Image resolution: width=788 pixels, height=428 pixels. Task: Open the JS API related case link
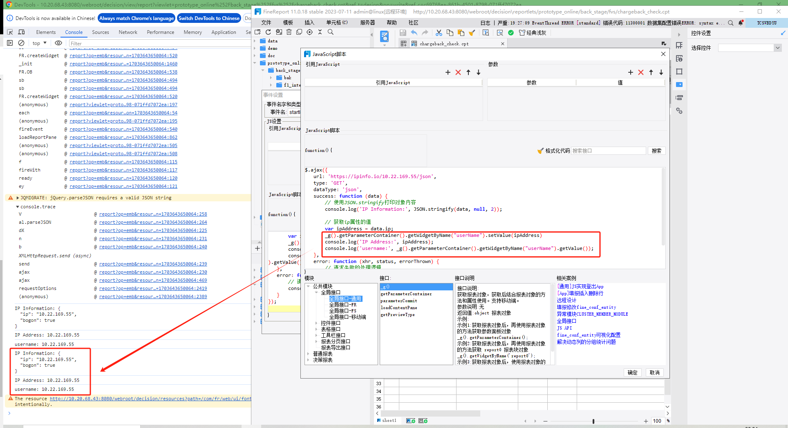coord(564,328)
